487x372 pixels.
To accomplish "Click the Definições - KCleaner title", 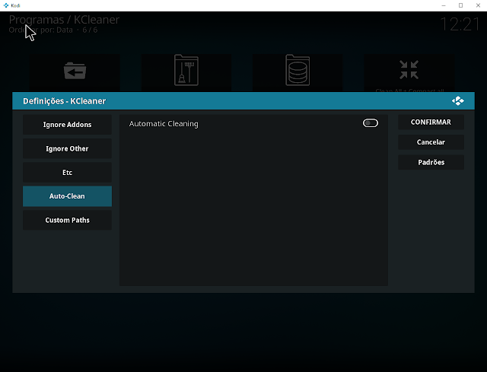I will (64, 101).
